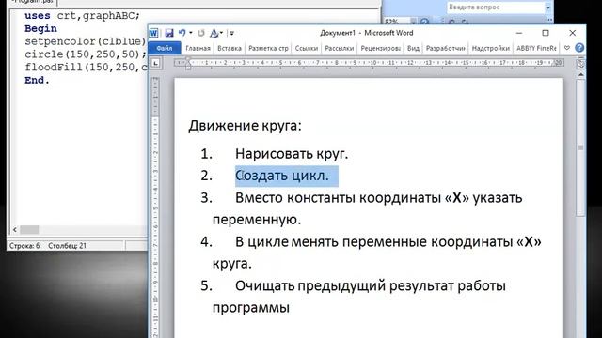Click the letter A formatting icon in quick access toolbar
This screenshot has height=338, width=602.
coord(214,34)
